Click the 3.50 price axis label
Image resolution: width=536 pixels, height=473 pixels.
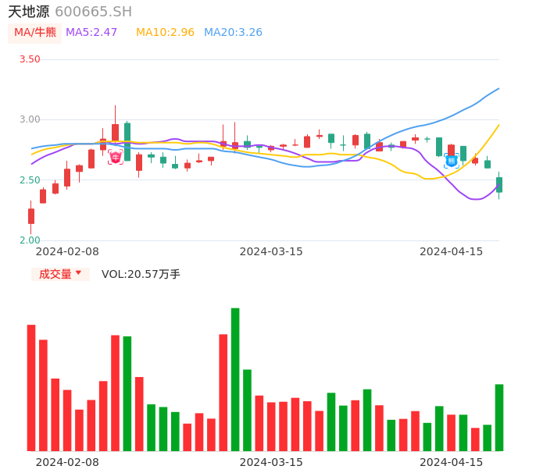(30, 59)
